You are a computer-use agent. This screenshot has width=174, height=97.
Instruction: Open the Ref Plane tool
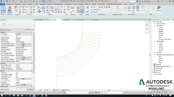point(133,9)
